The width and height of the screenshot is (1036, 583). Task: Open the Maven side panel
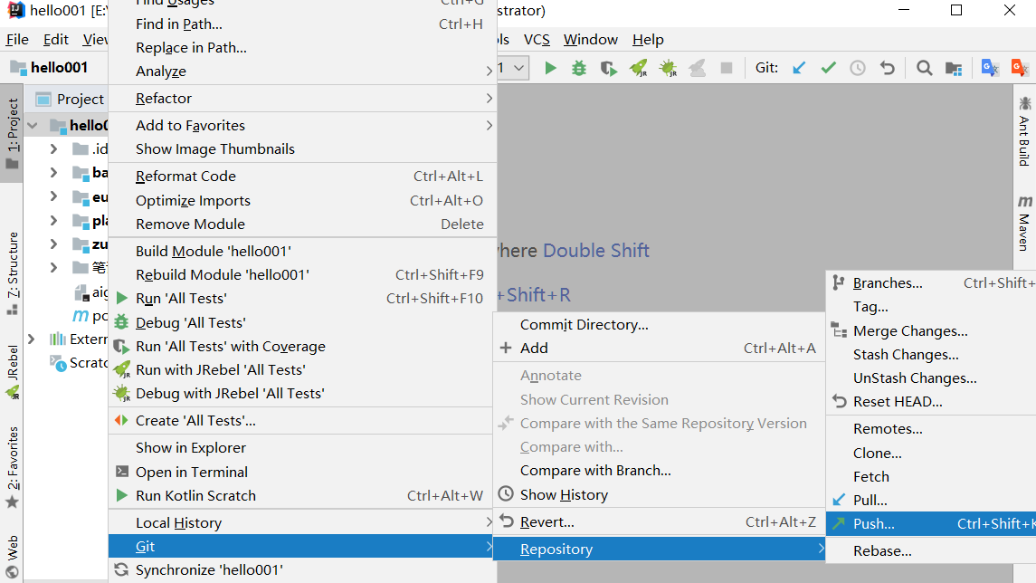click(1024, 223)
